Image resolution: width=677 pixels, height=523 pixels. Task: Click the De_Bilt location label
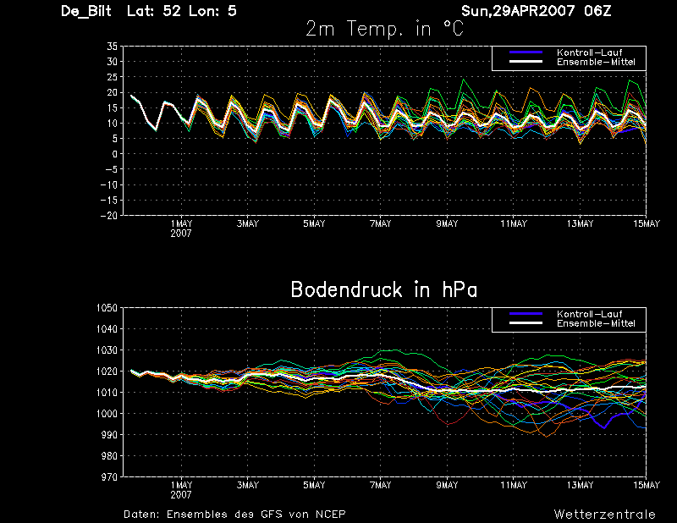tap(86, 11)
